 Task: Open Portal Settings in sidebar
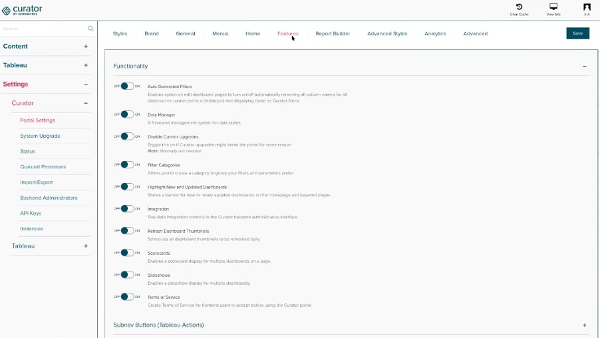tap(37, 120)
